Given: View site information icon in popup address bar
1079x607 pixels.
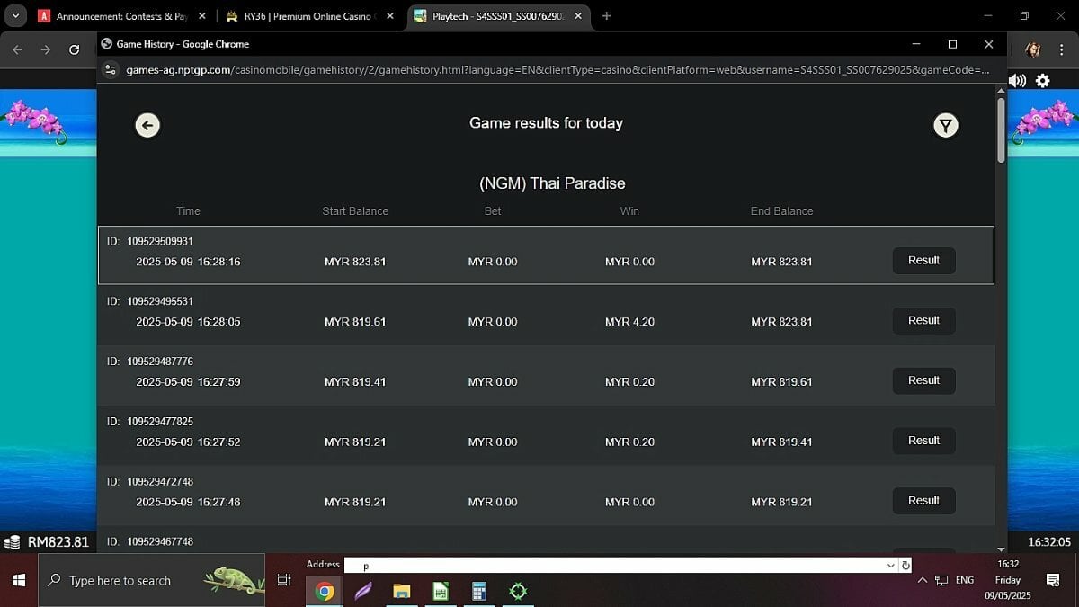Looking at the screenshot, I should pos(111,69).
